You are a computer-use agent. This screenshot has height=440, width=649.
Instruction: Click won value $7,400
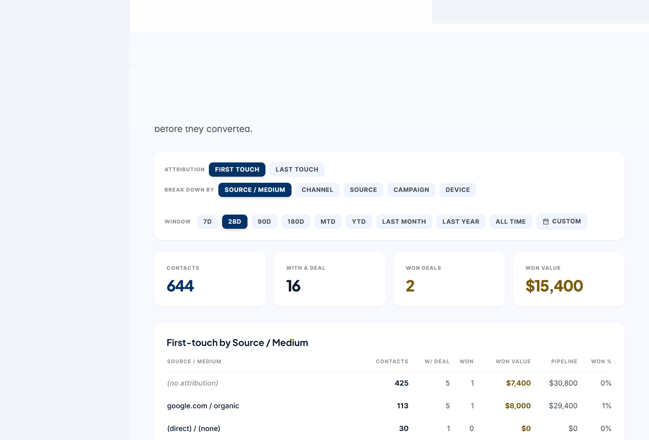point(518,383)
